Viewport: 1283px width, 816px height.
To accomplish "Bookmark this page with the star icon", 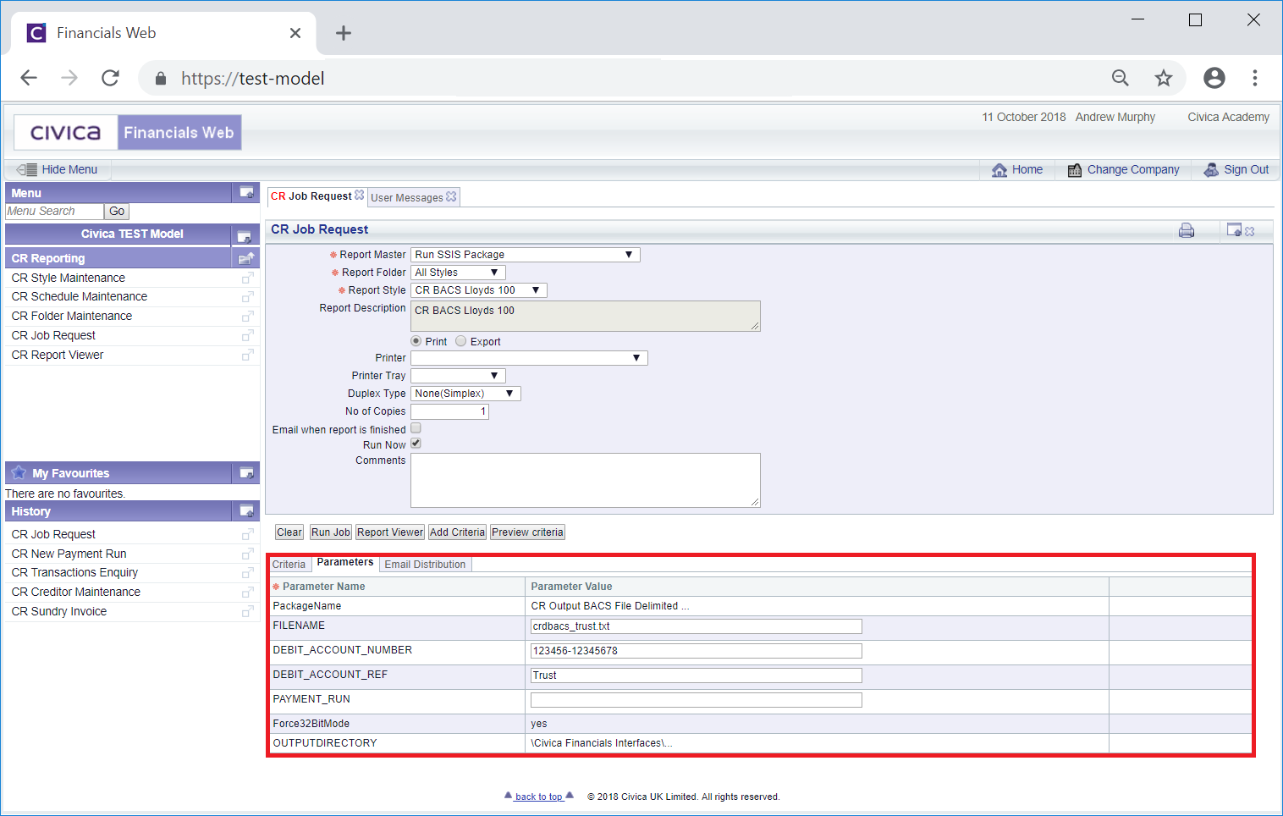I will (x=1164, y=78).
